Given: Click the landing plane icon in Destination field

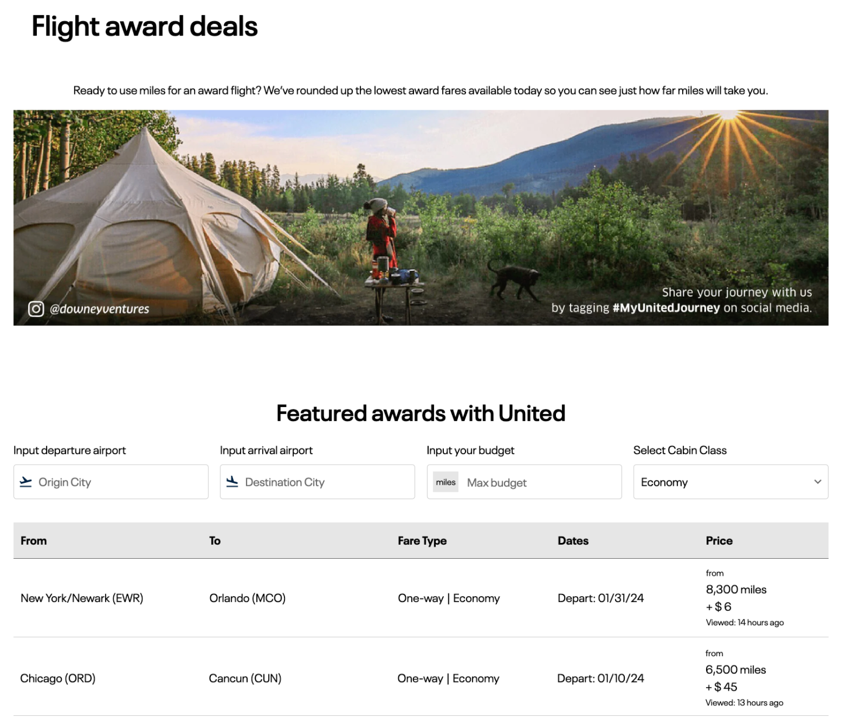Looking at the screenshot, I should pos(232,482).
